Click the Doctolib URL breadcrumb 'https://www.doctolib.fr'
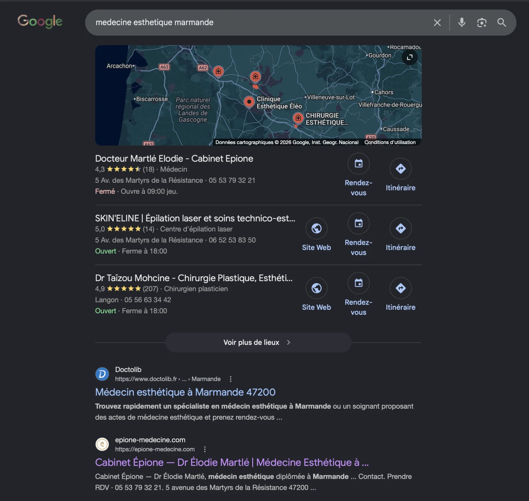The height and width of the screenshot is (501, 529). [146, 379]
